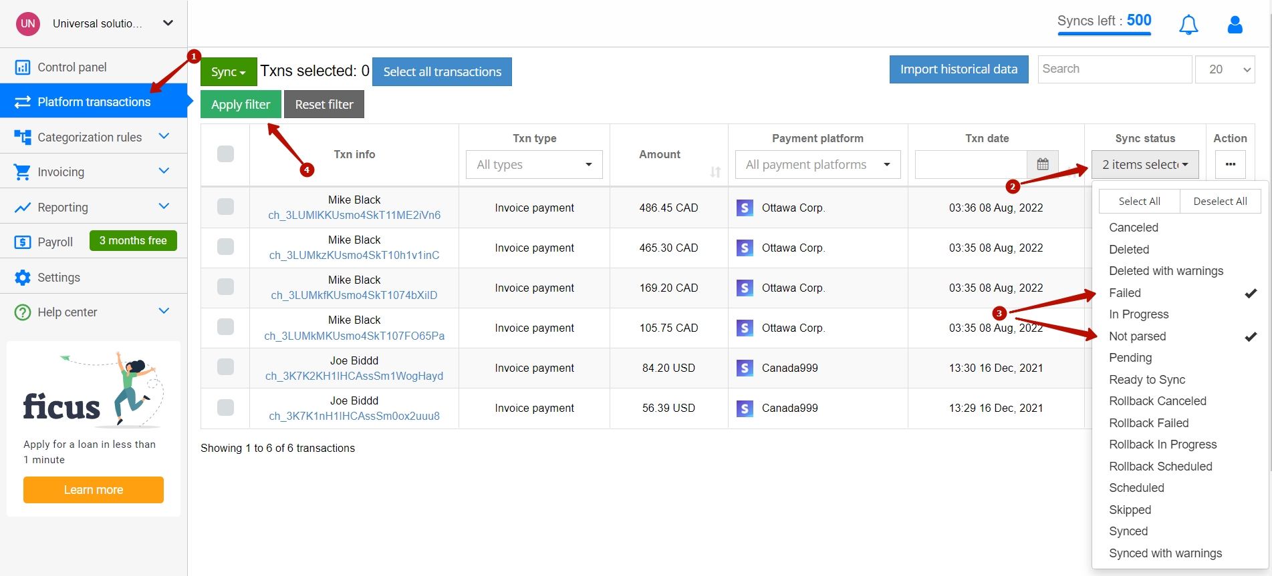Click the Search input field
Image resolution: width=1272 pixels, height=576 pixels.
pyautogui.click(x=1114, y=69)
